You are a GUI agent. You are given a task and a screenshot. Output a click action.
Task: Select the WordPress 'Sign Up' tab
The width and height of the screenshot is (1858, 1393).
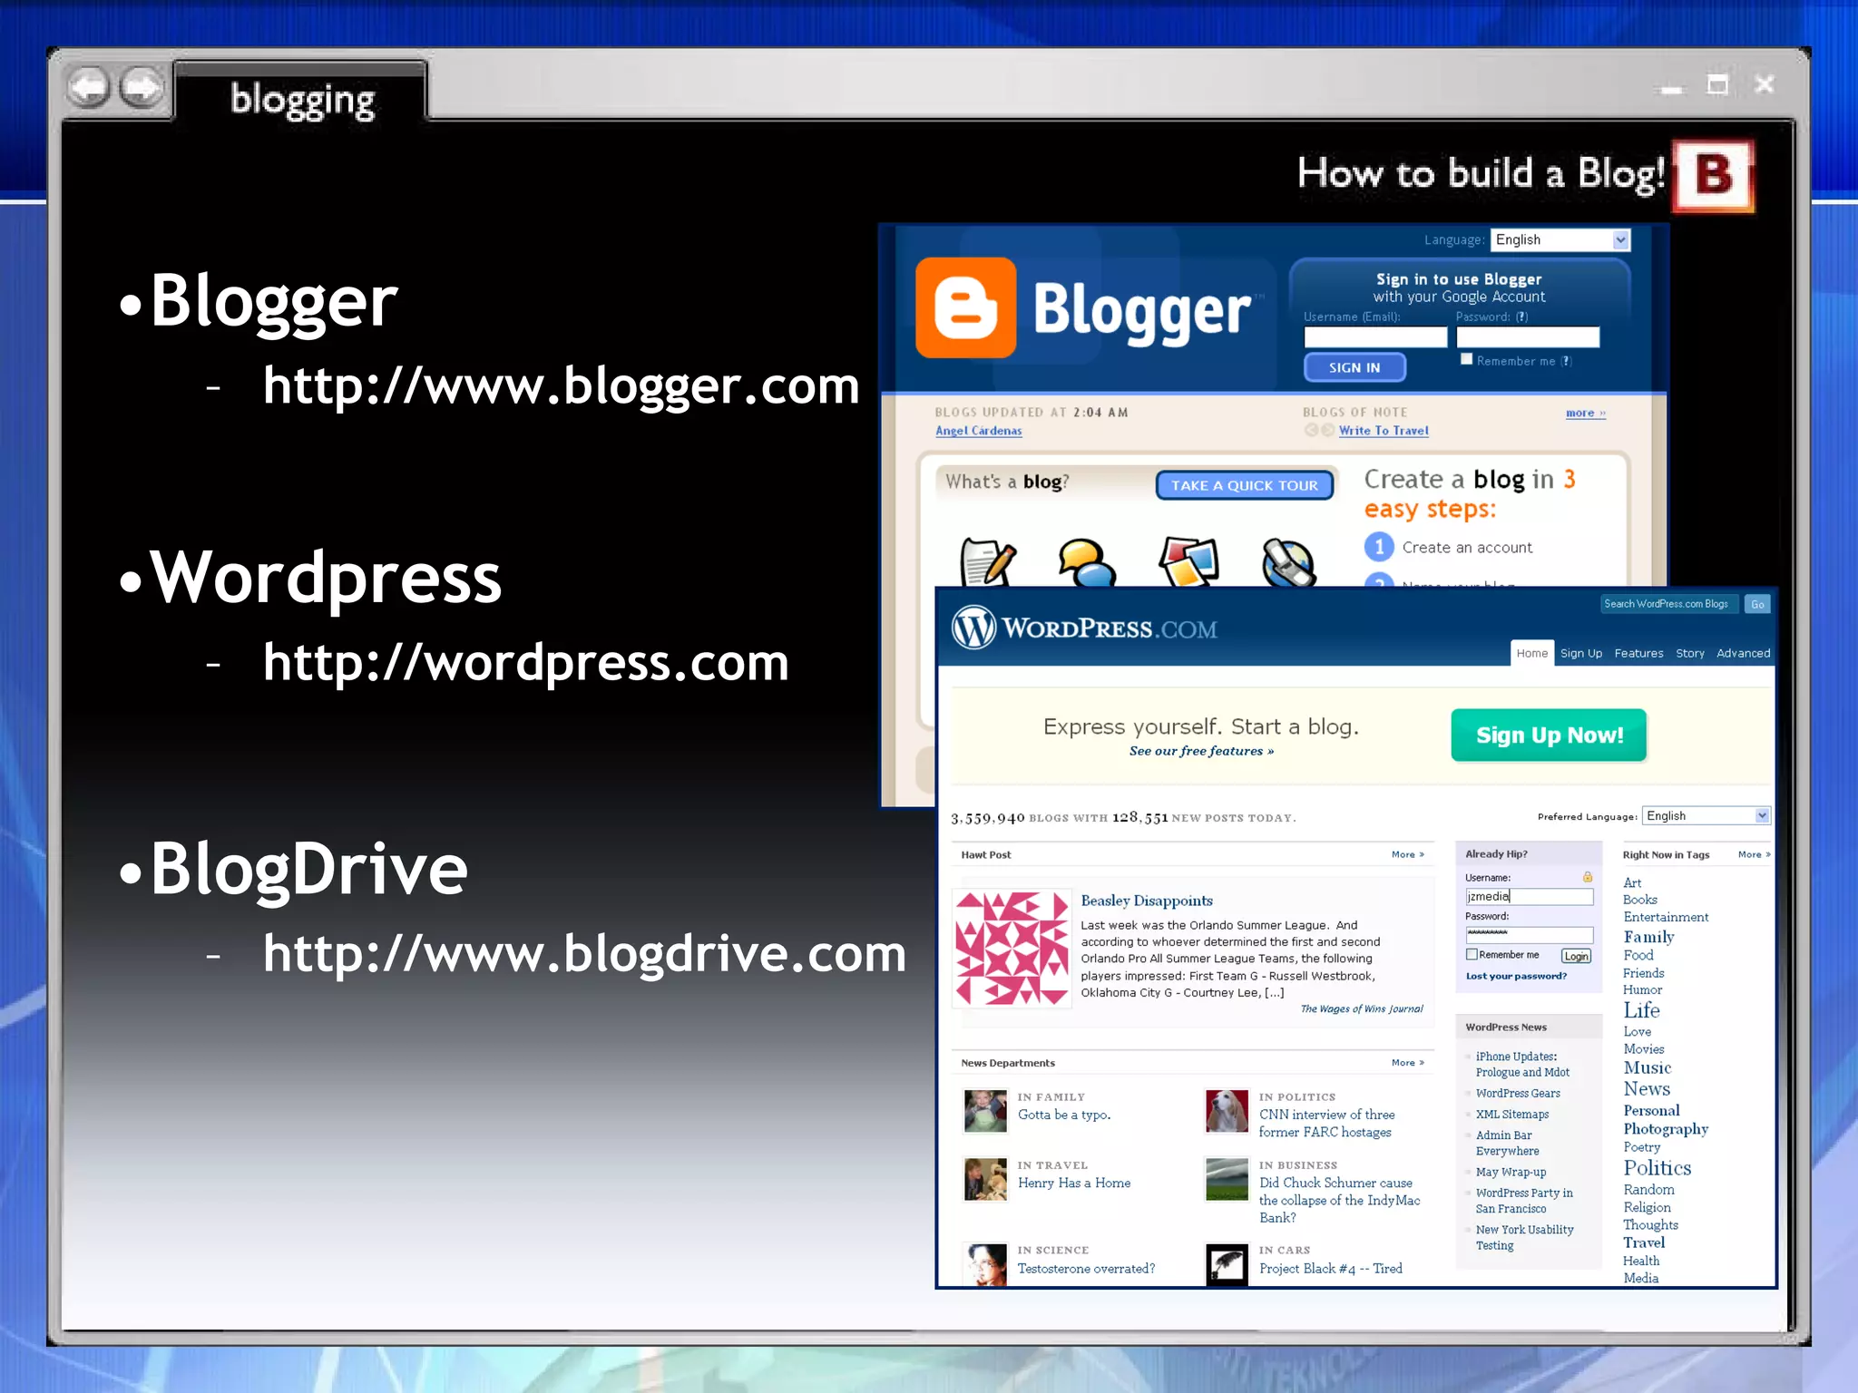[x=1581, y=653]
